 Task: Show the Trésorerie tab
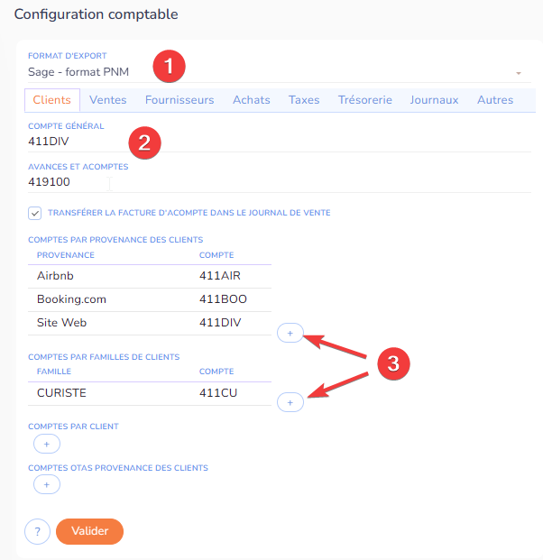(365, 100)
